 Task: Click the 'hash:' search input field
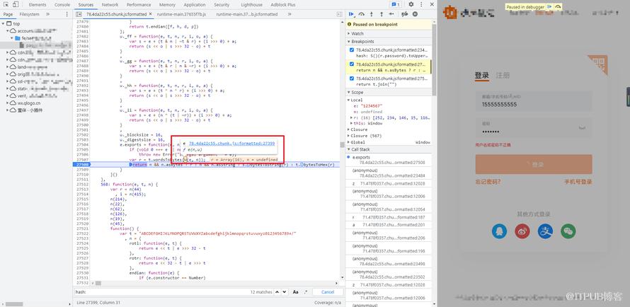(161, 291)
